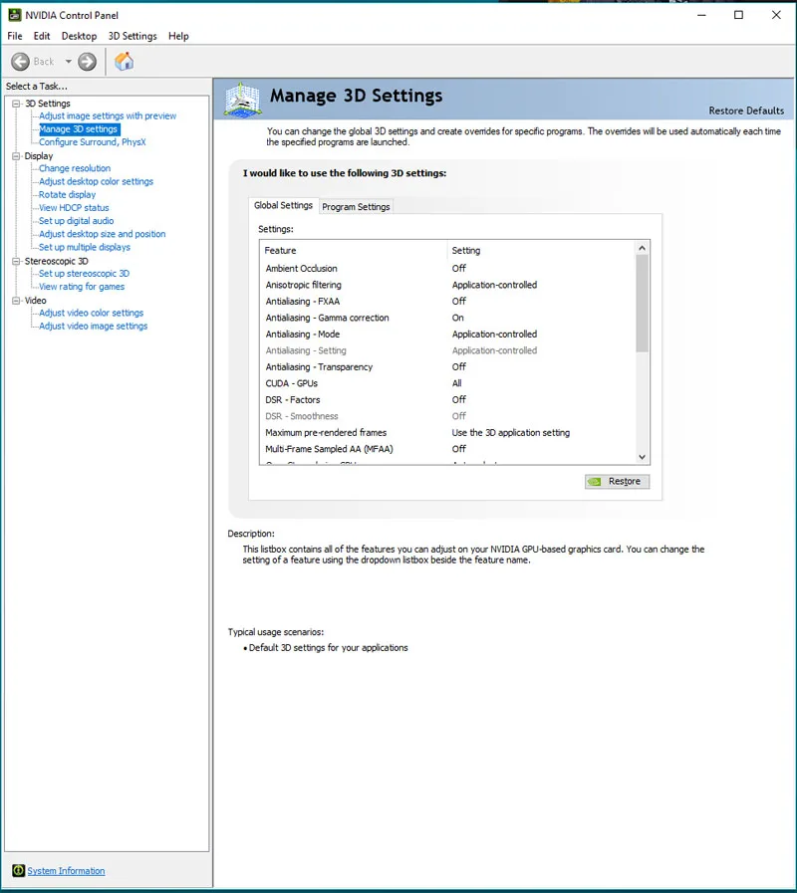Viewport: 797px width, 893px height.
Task: Open Adjust image settings with preview
Action: [108, 115]
